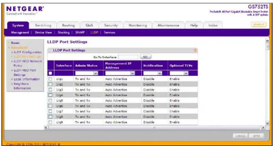Viewport: 273px width, 146px height.
Task: Open LLDP-MED Network Policy in sidebar
Action: tap(27, 63)
